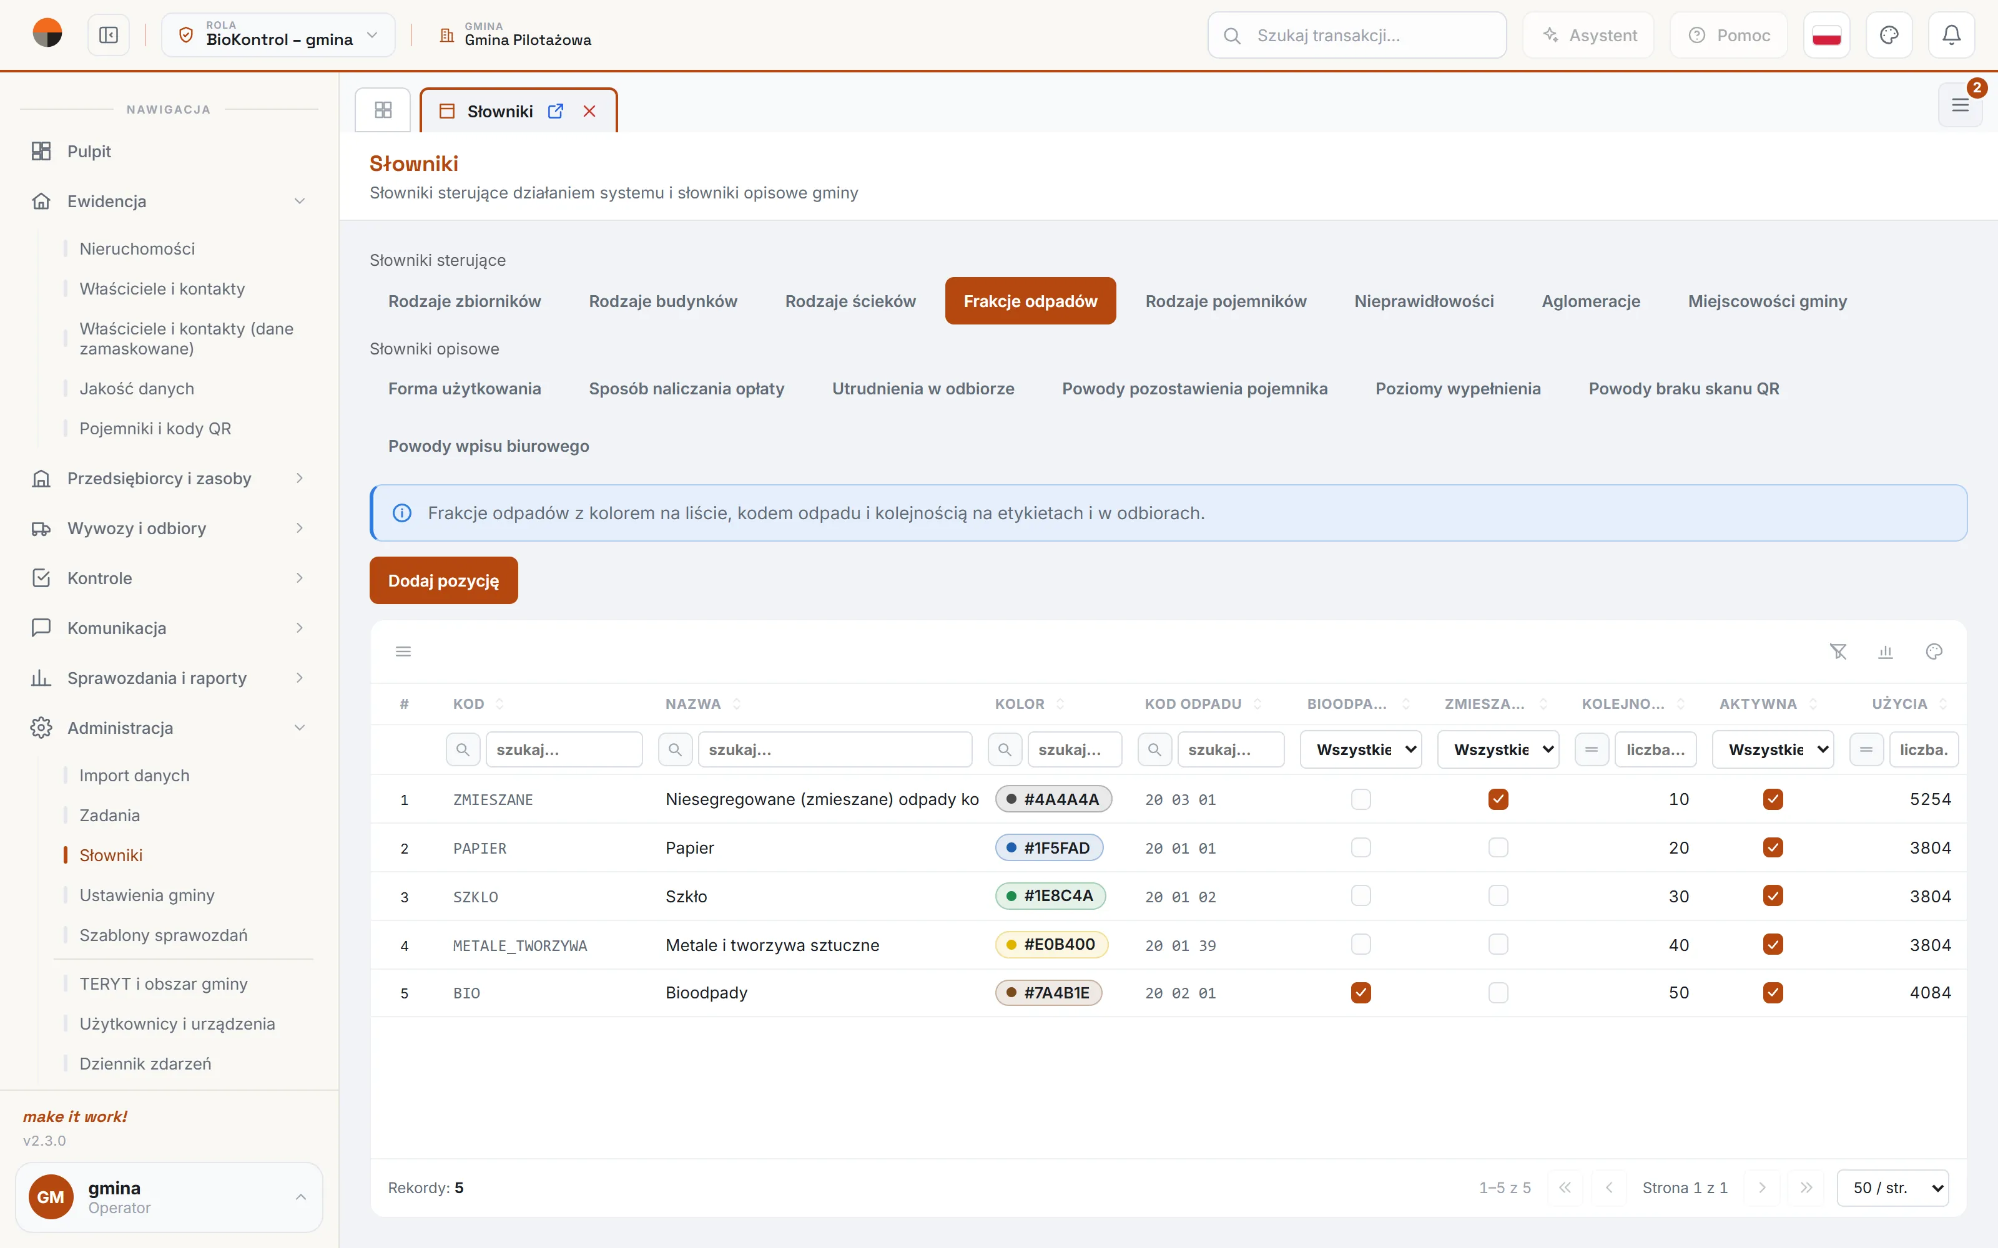Go to next page arrow
This screenshot has width=1998, height=1248.
(x=1762, y=1187)
